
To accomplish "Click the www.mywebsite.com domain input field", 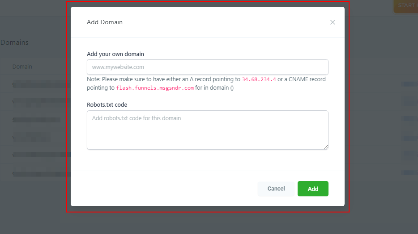I will click(207, 67).
